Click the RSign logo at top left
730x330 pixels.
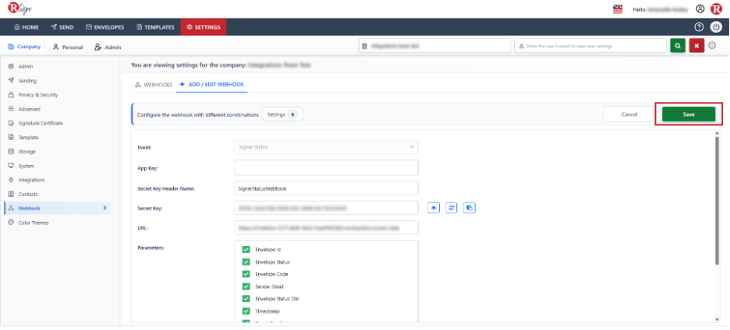pos(20,9)
